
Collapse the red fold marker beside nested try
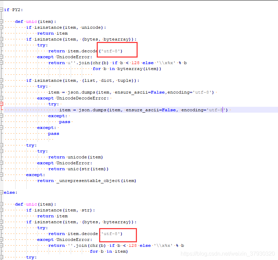point(1,104)
